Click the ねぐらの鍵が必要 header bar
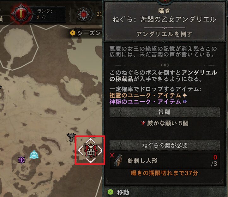Viewport: 228px width, 197px height. coord(165,145)
